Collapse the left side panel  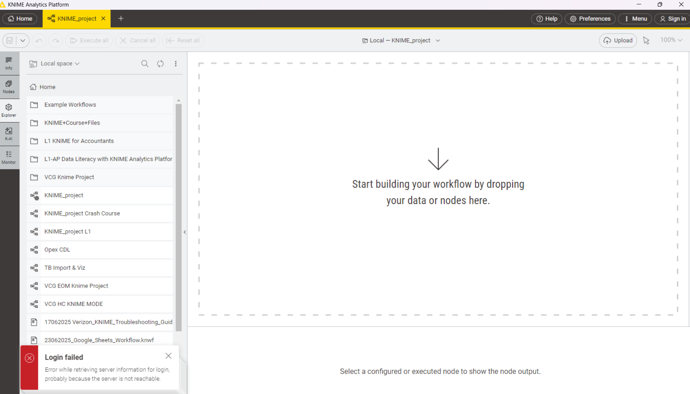click(x=185, y=232)
